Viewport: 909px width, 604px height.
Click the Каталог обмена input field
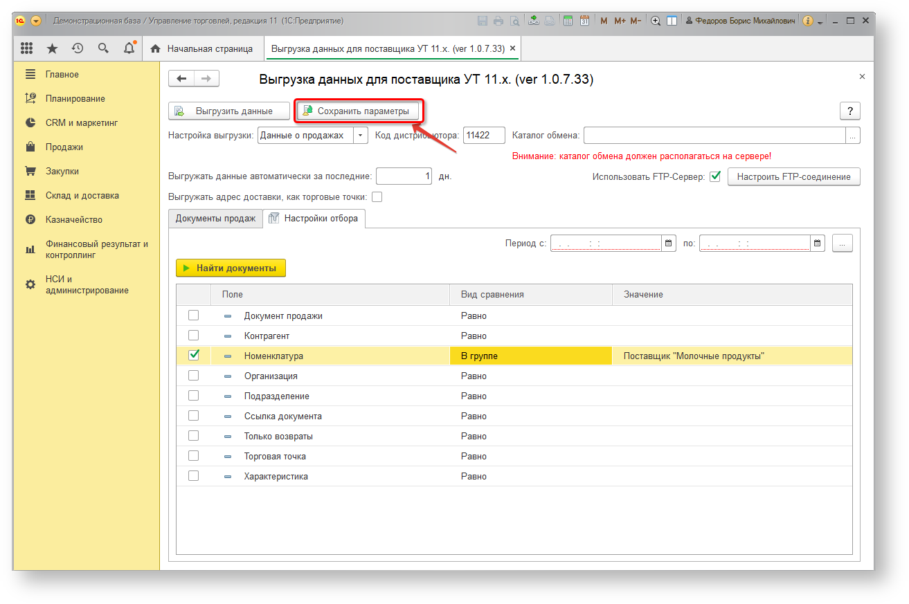(x=714, y=136)
